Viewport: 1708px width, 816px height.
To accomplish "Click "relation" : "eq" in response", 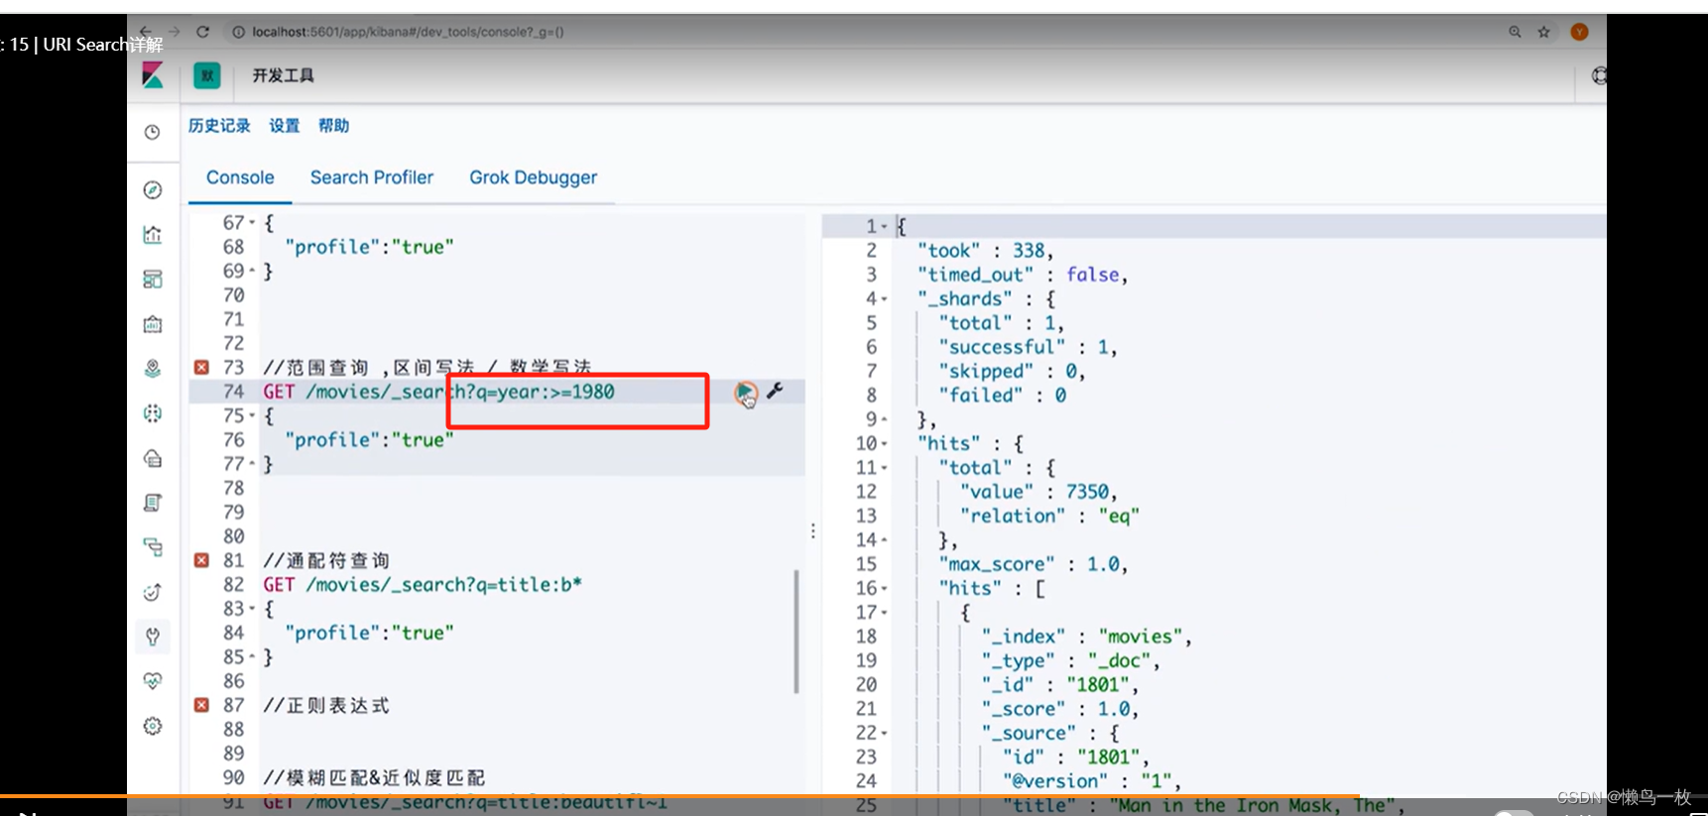I will (x=1049, y=516).
